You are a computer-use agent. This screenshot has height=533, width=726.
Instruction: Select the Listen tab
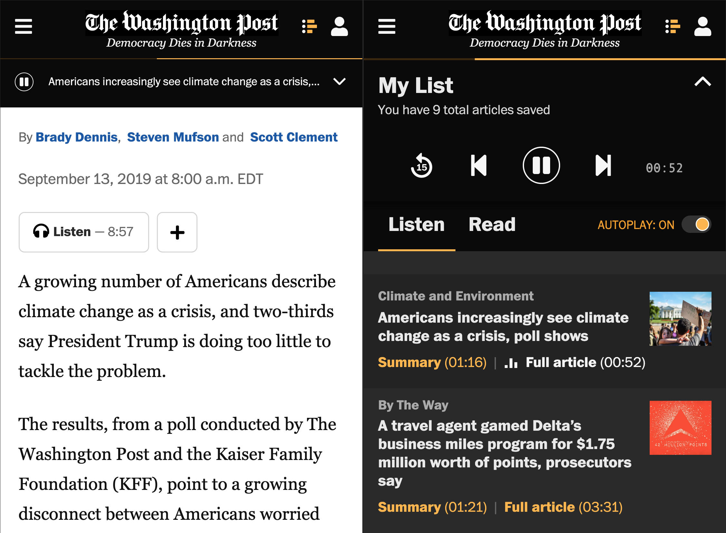coord(417,225)
